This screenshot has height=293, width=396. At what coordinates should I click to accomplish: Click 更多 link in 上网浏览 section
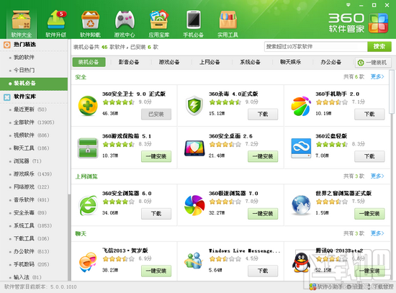pos(377,176)
